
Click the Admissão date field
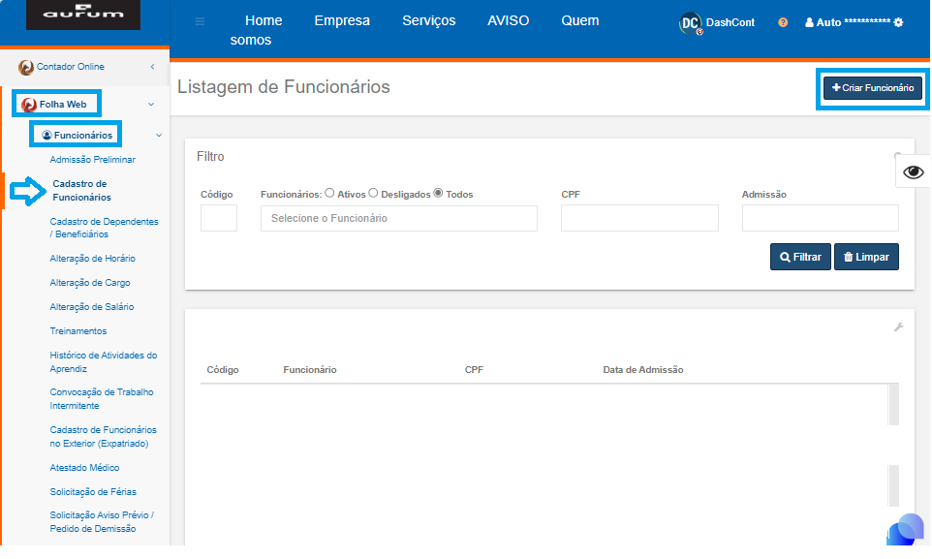click(x=821, y=218)
